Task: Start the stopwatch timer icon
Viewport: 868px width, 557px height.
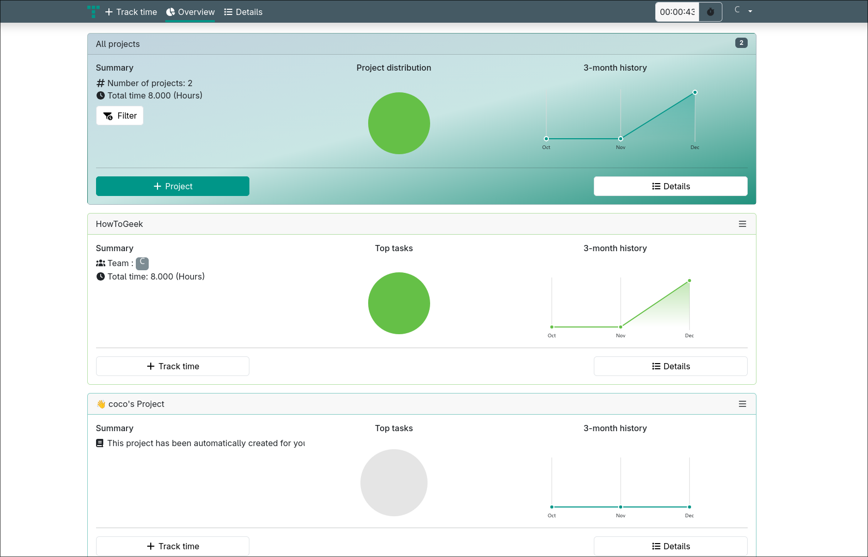Action: point(711,12)
